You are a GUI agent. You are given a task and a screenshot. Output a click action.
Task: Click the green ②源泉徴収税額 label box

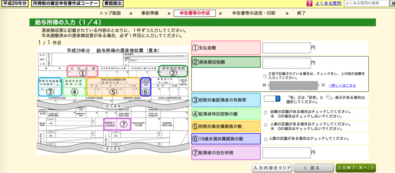(226, 62)
